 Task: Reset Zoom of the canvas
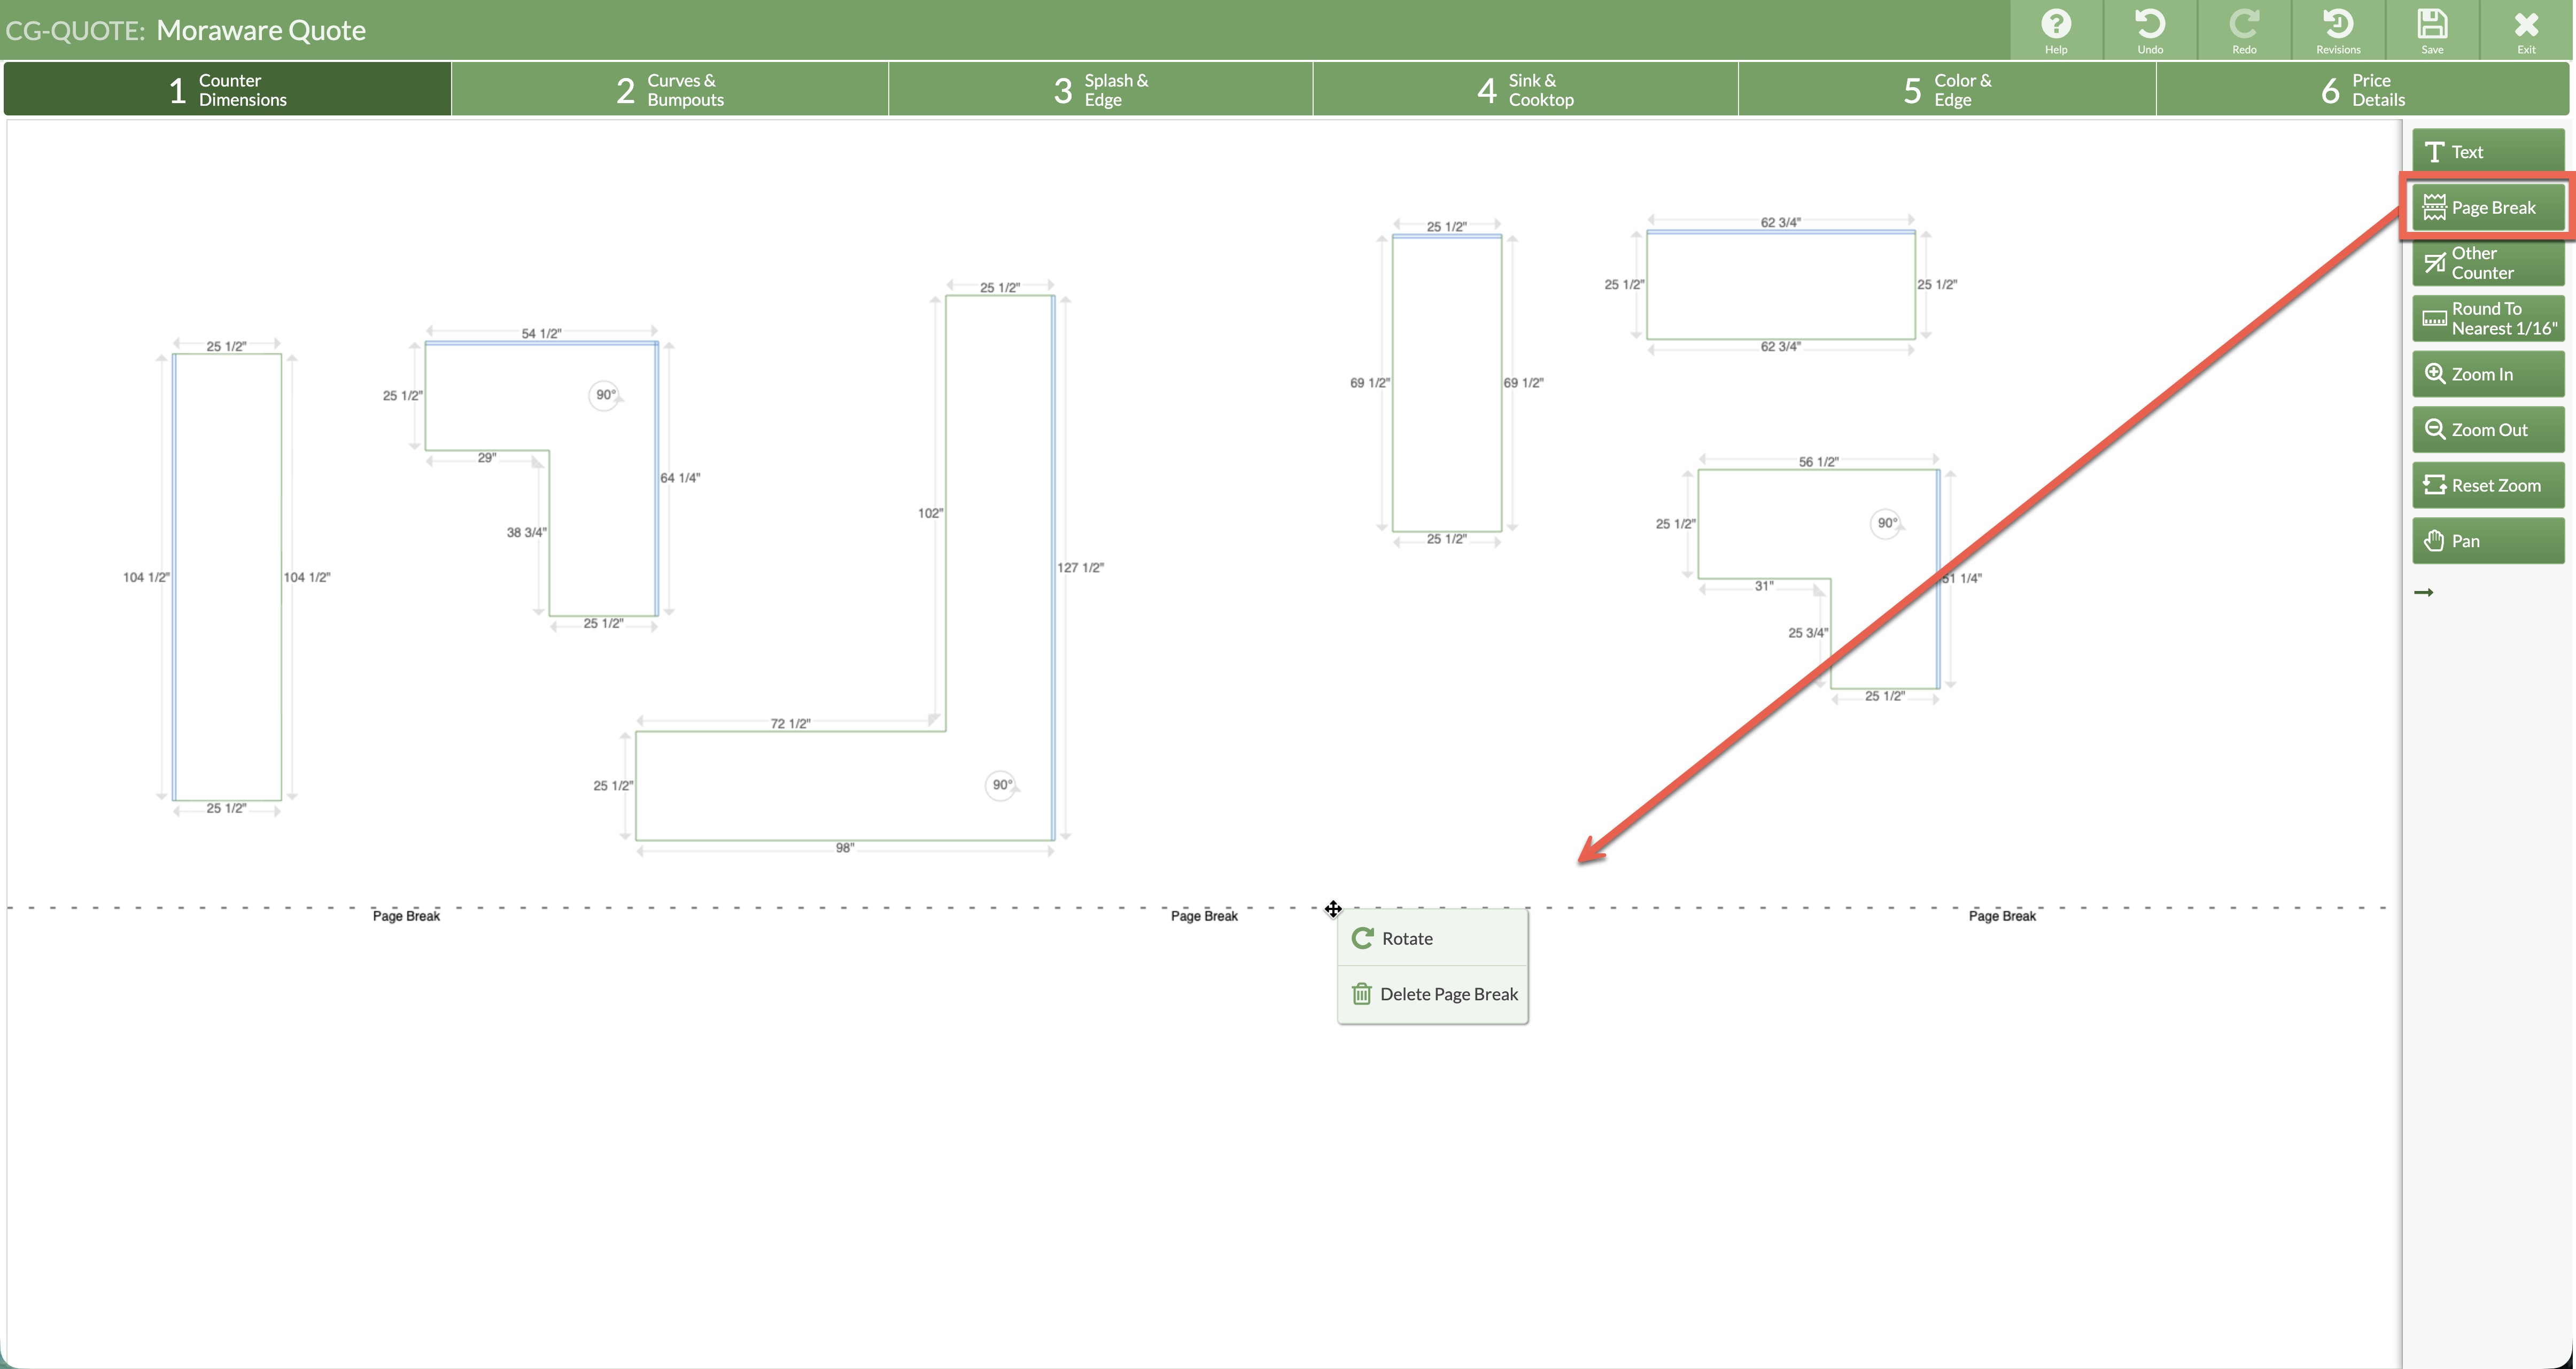[2487, 485]
